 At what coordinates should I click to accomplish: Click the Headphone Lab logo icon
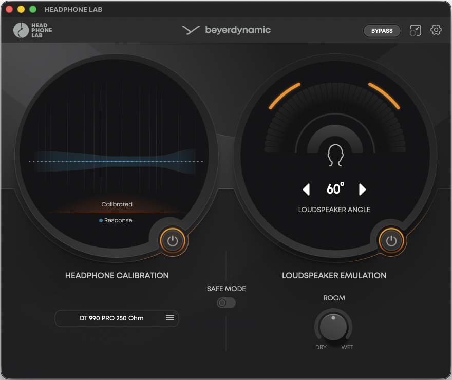pos(32,30)
